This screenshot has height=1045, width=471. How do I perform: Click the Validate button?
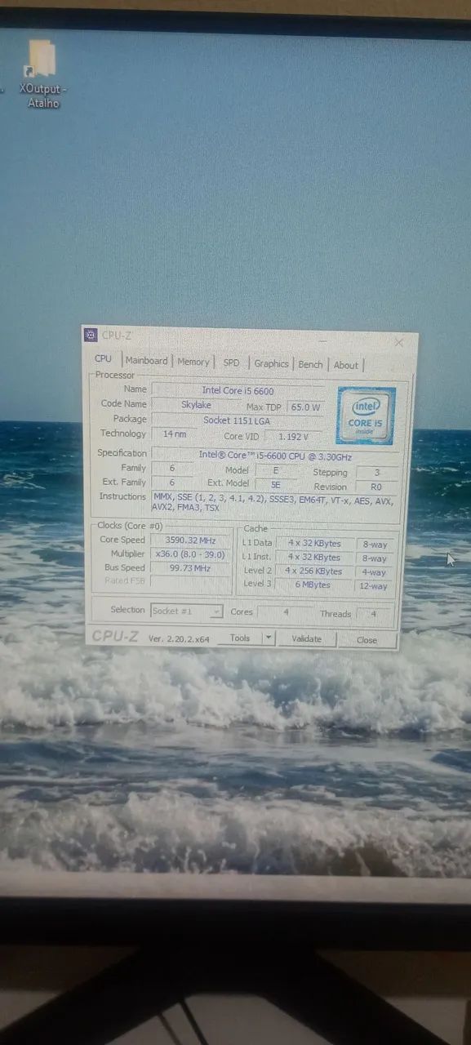pos(306,638)
